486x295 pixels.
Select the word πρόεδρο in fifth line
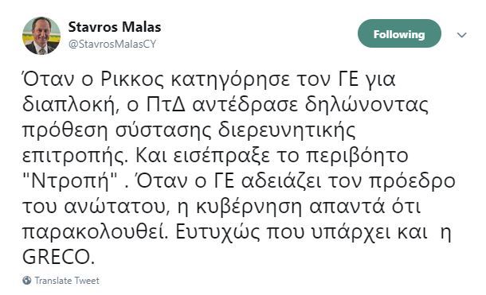pyautogui.click(x=412, y=181)
